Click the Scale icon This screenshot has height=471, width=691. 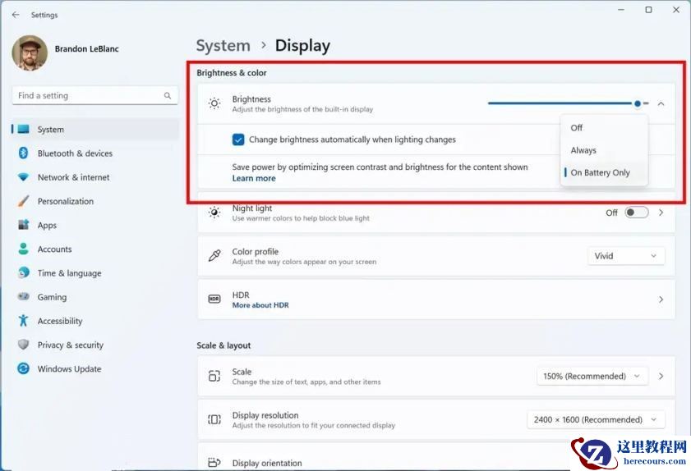pyautogui.click(x=214, y=376)
